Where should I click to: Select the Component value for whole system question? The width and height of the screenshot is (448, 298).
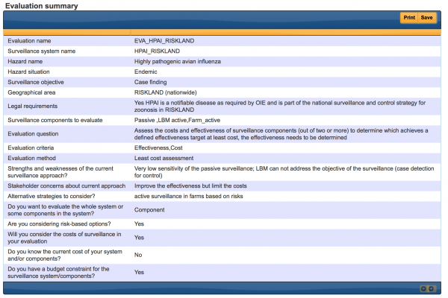[149, 209]
